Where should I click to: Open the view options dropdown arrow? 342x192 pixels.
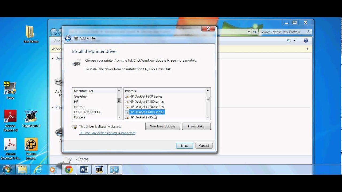point(295,41)
